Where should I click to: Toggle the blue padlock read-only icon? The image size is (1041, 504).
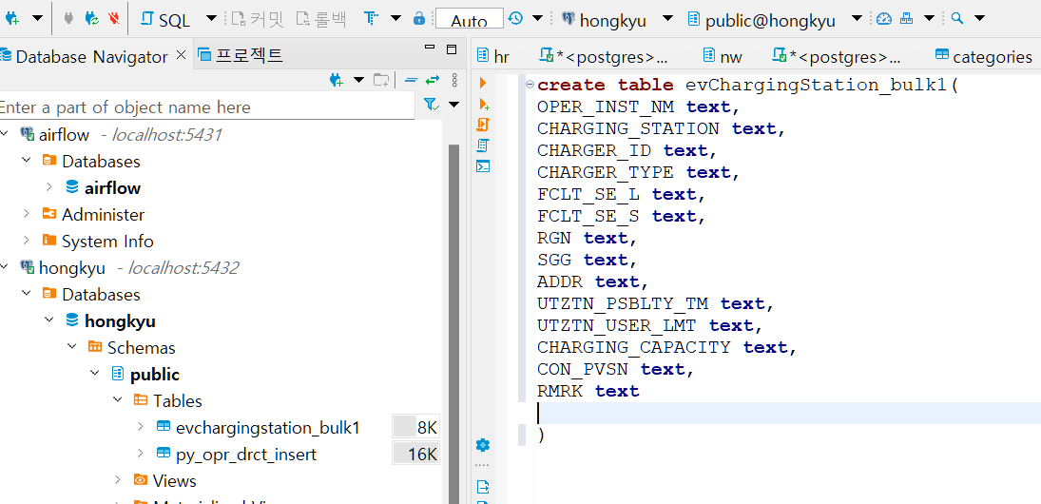[419, 19]
